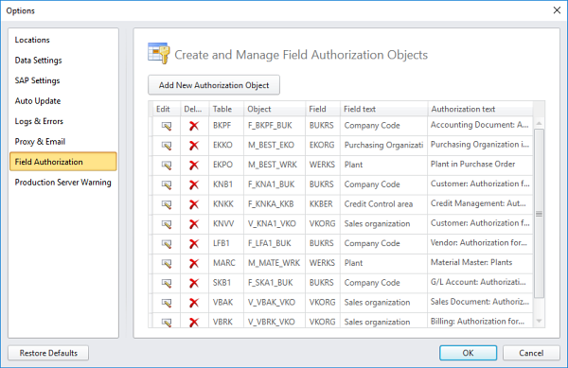
Task: Select the Field Authorization category
Action: pos(63,162)
